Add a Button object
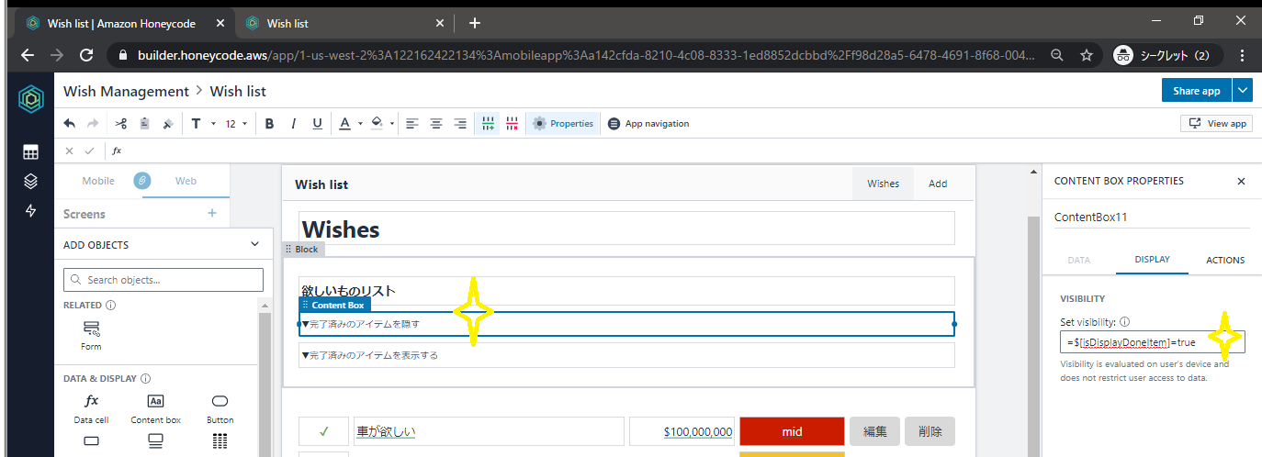 point(220,408)
